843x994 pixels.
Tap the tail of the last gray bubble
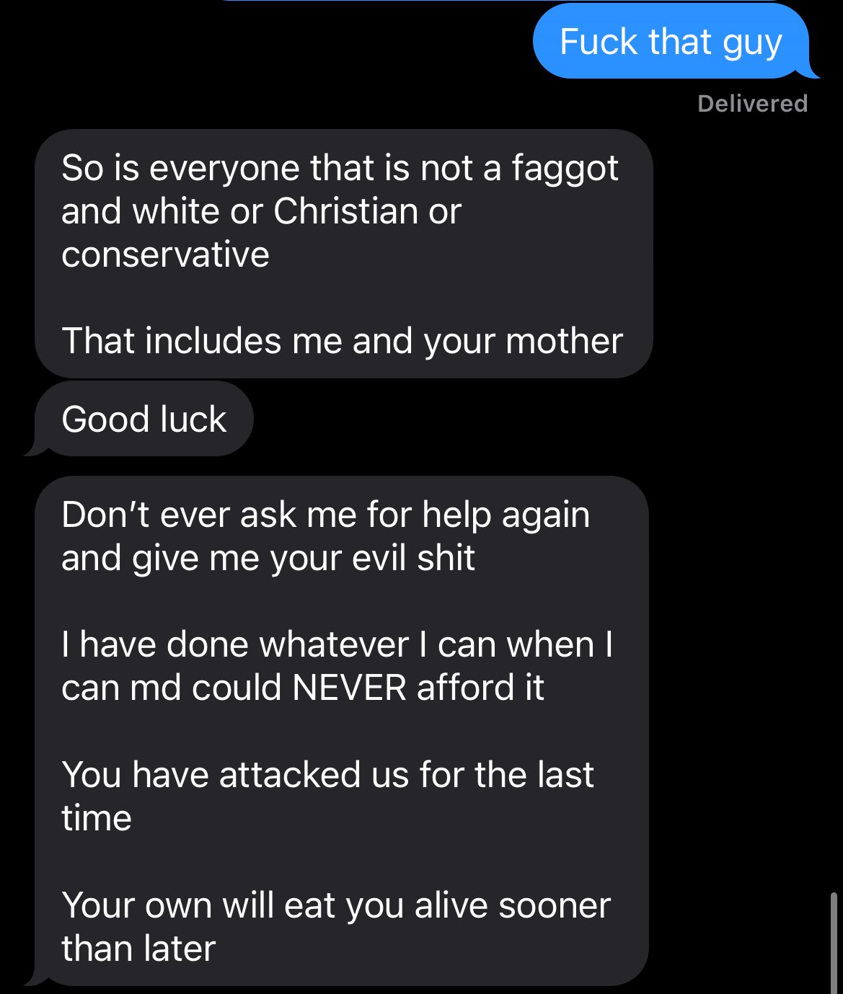tap(32, 981)
